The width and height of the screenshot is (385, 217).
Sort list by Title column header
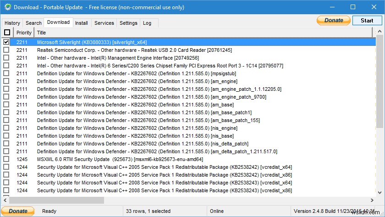[204, 33]
